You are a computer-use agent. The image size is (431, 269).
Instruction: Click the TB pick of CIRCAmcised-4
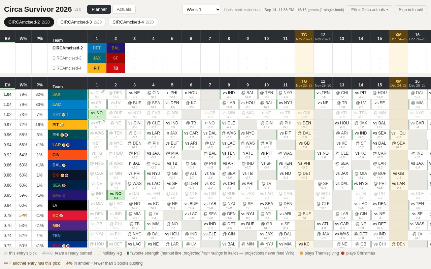click(x=115, y=68)
